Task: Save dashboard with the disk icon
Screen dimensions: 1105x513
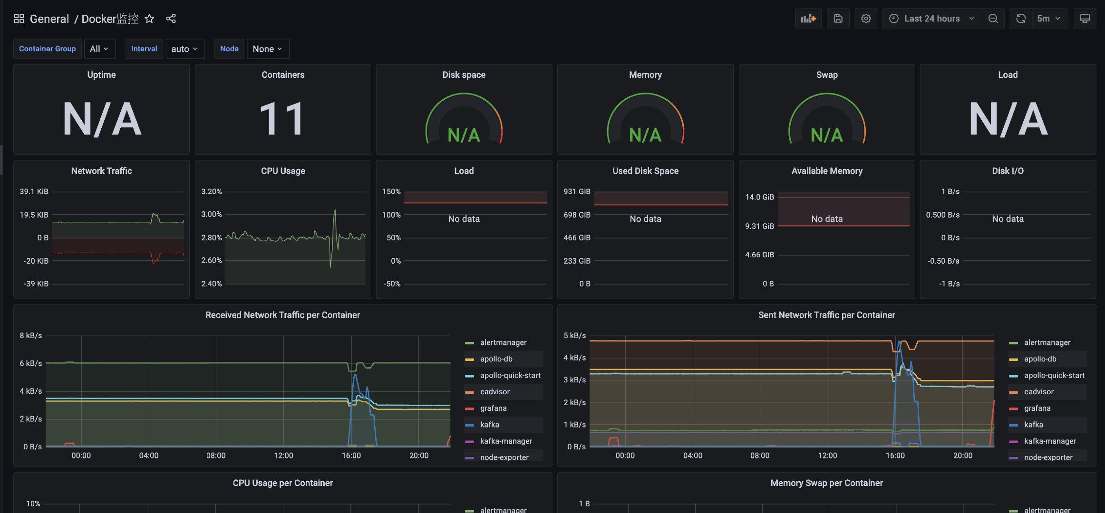Action: click(838, 19)
